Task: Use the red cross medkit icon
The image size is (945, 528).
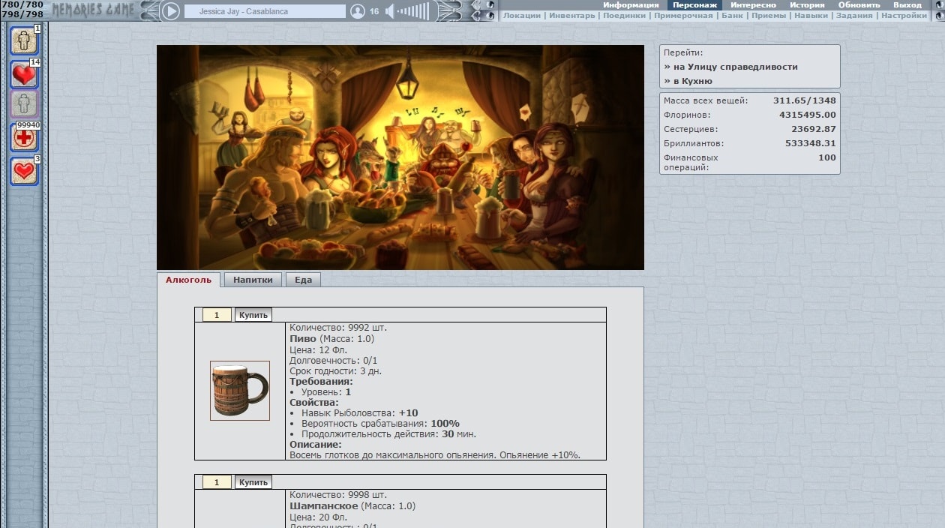Action: (x=24, y=137)
